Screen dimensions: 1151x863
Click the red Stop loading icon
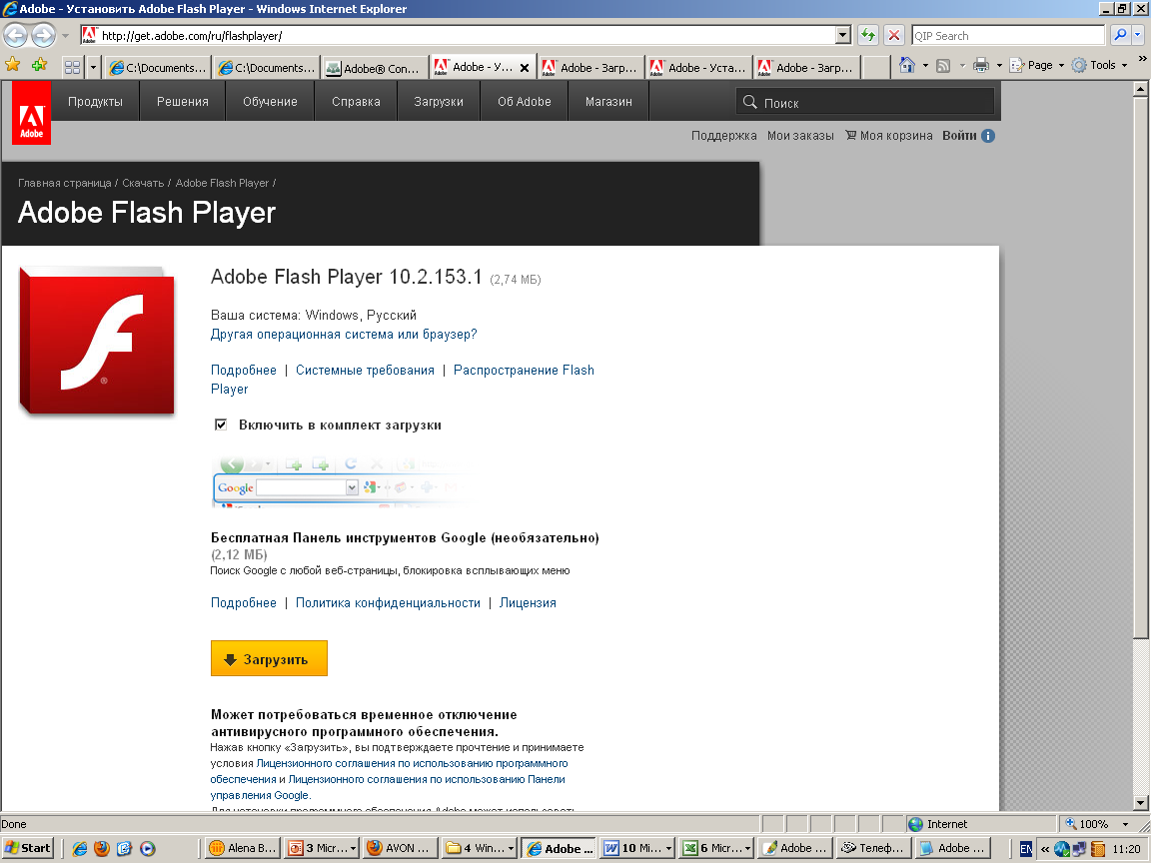pyautogui.click(x=893, y=35)
